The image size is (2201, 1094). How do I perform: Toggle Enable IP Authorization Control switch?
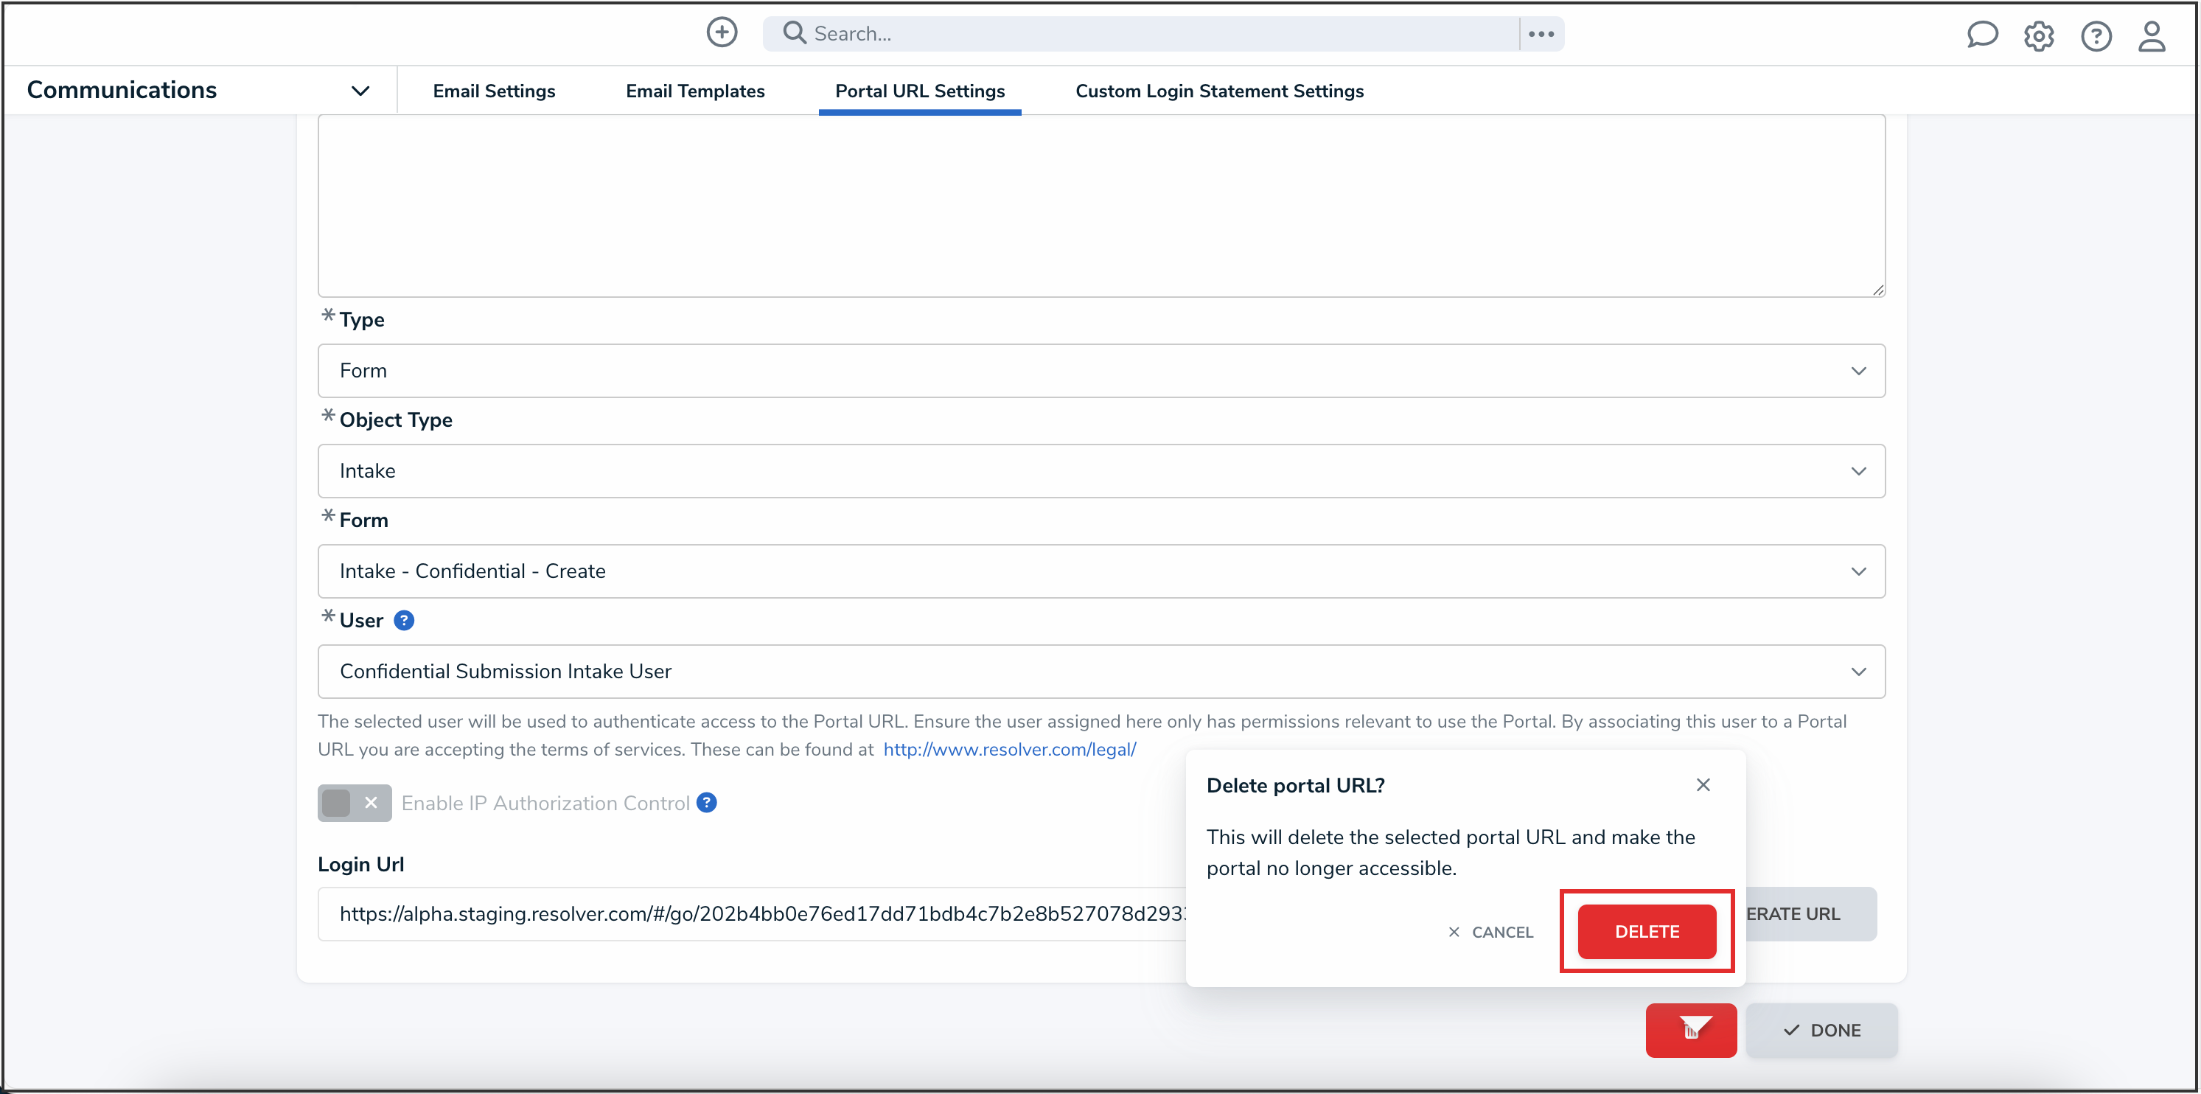tap(354, 803)
